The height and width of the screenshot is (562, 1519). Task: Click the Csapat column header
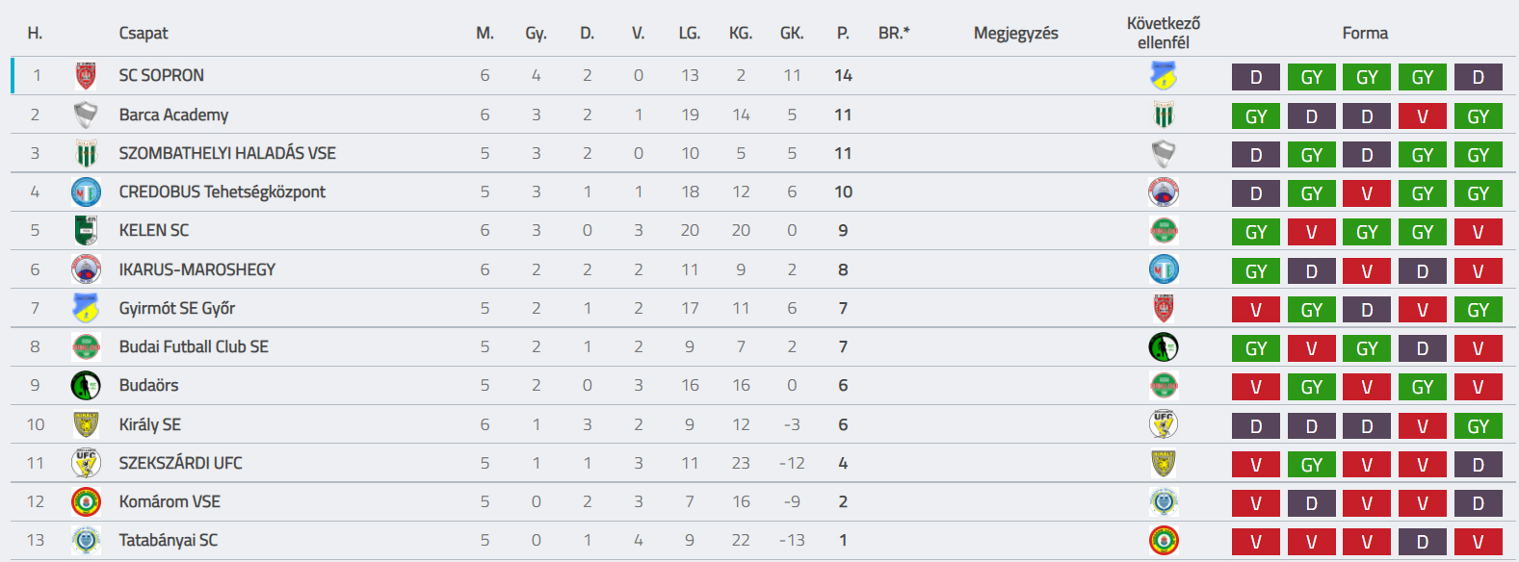click(x=144, y=33)
